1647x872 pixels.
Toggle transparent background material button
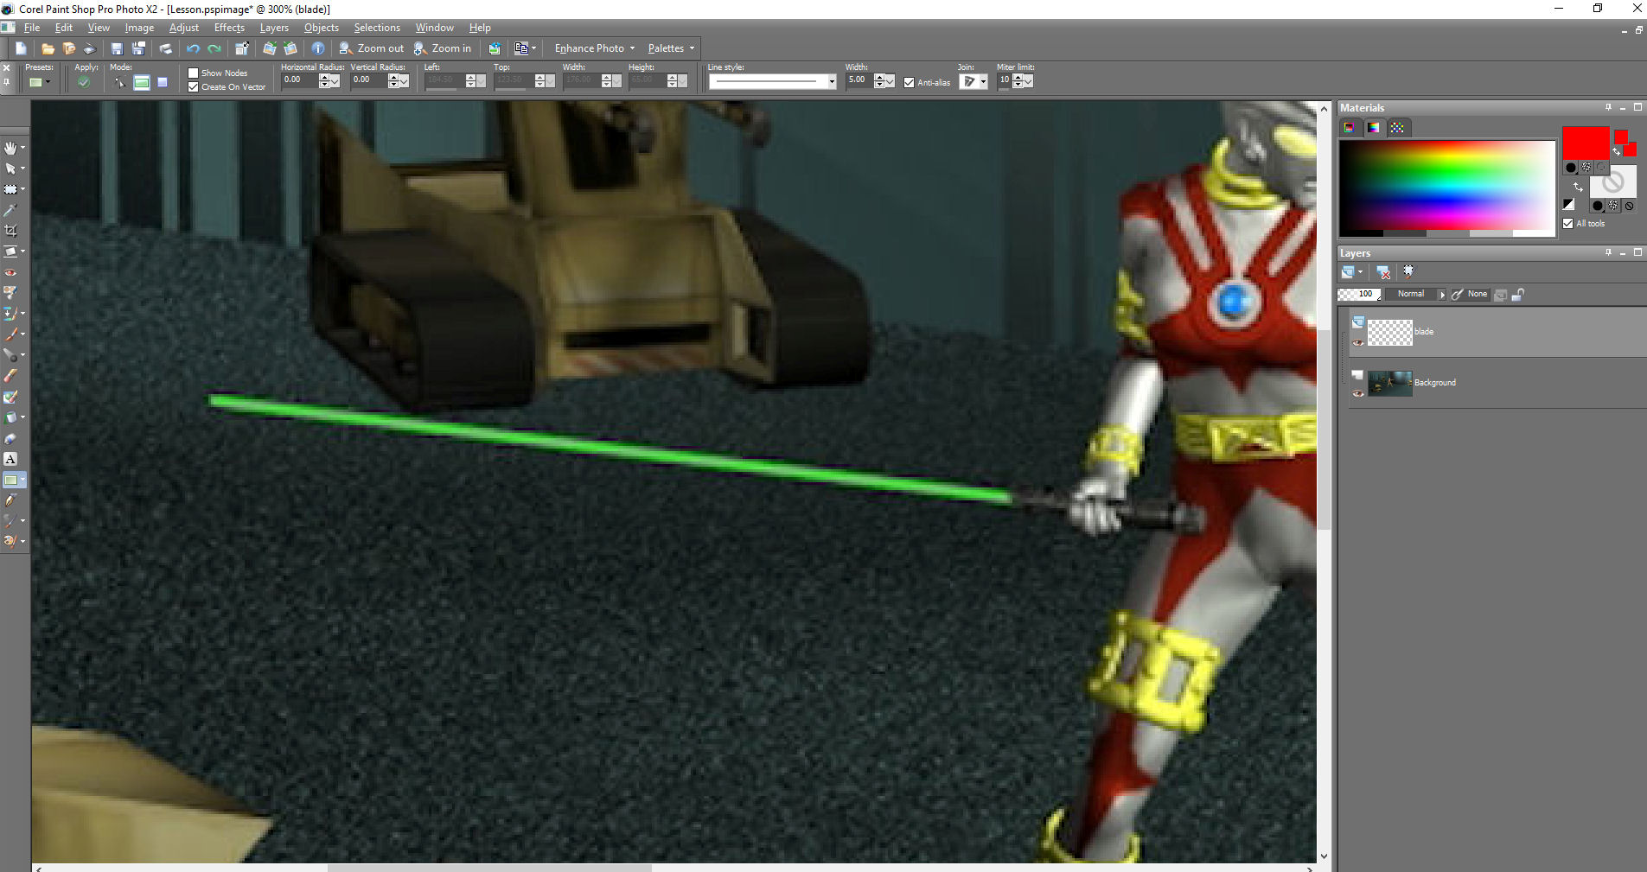(x=1629, y=206)
